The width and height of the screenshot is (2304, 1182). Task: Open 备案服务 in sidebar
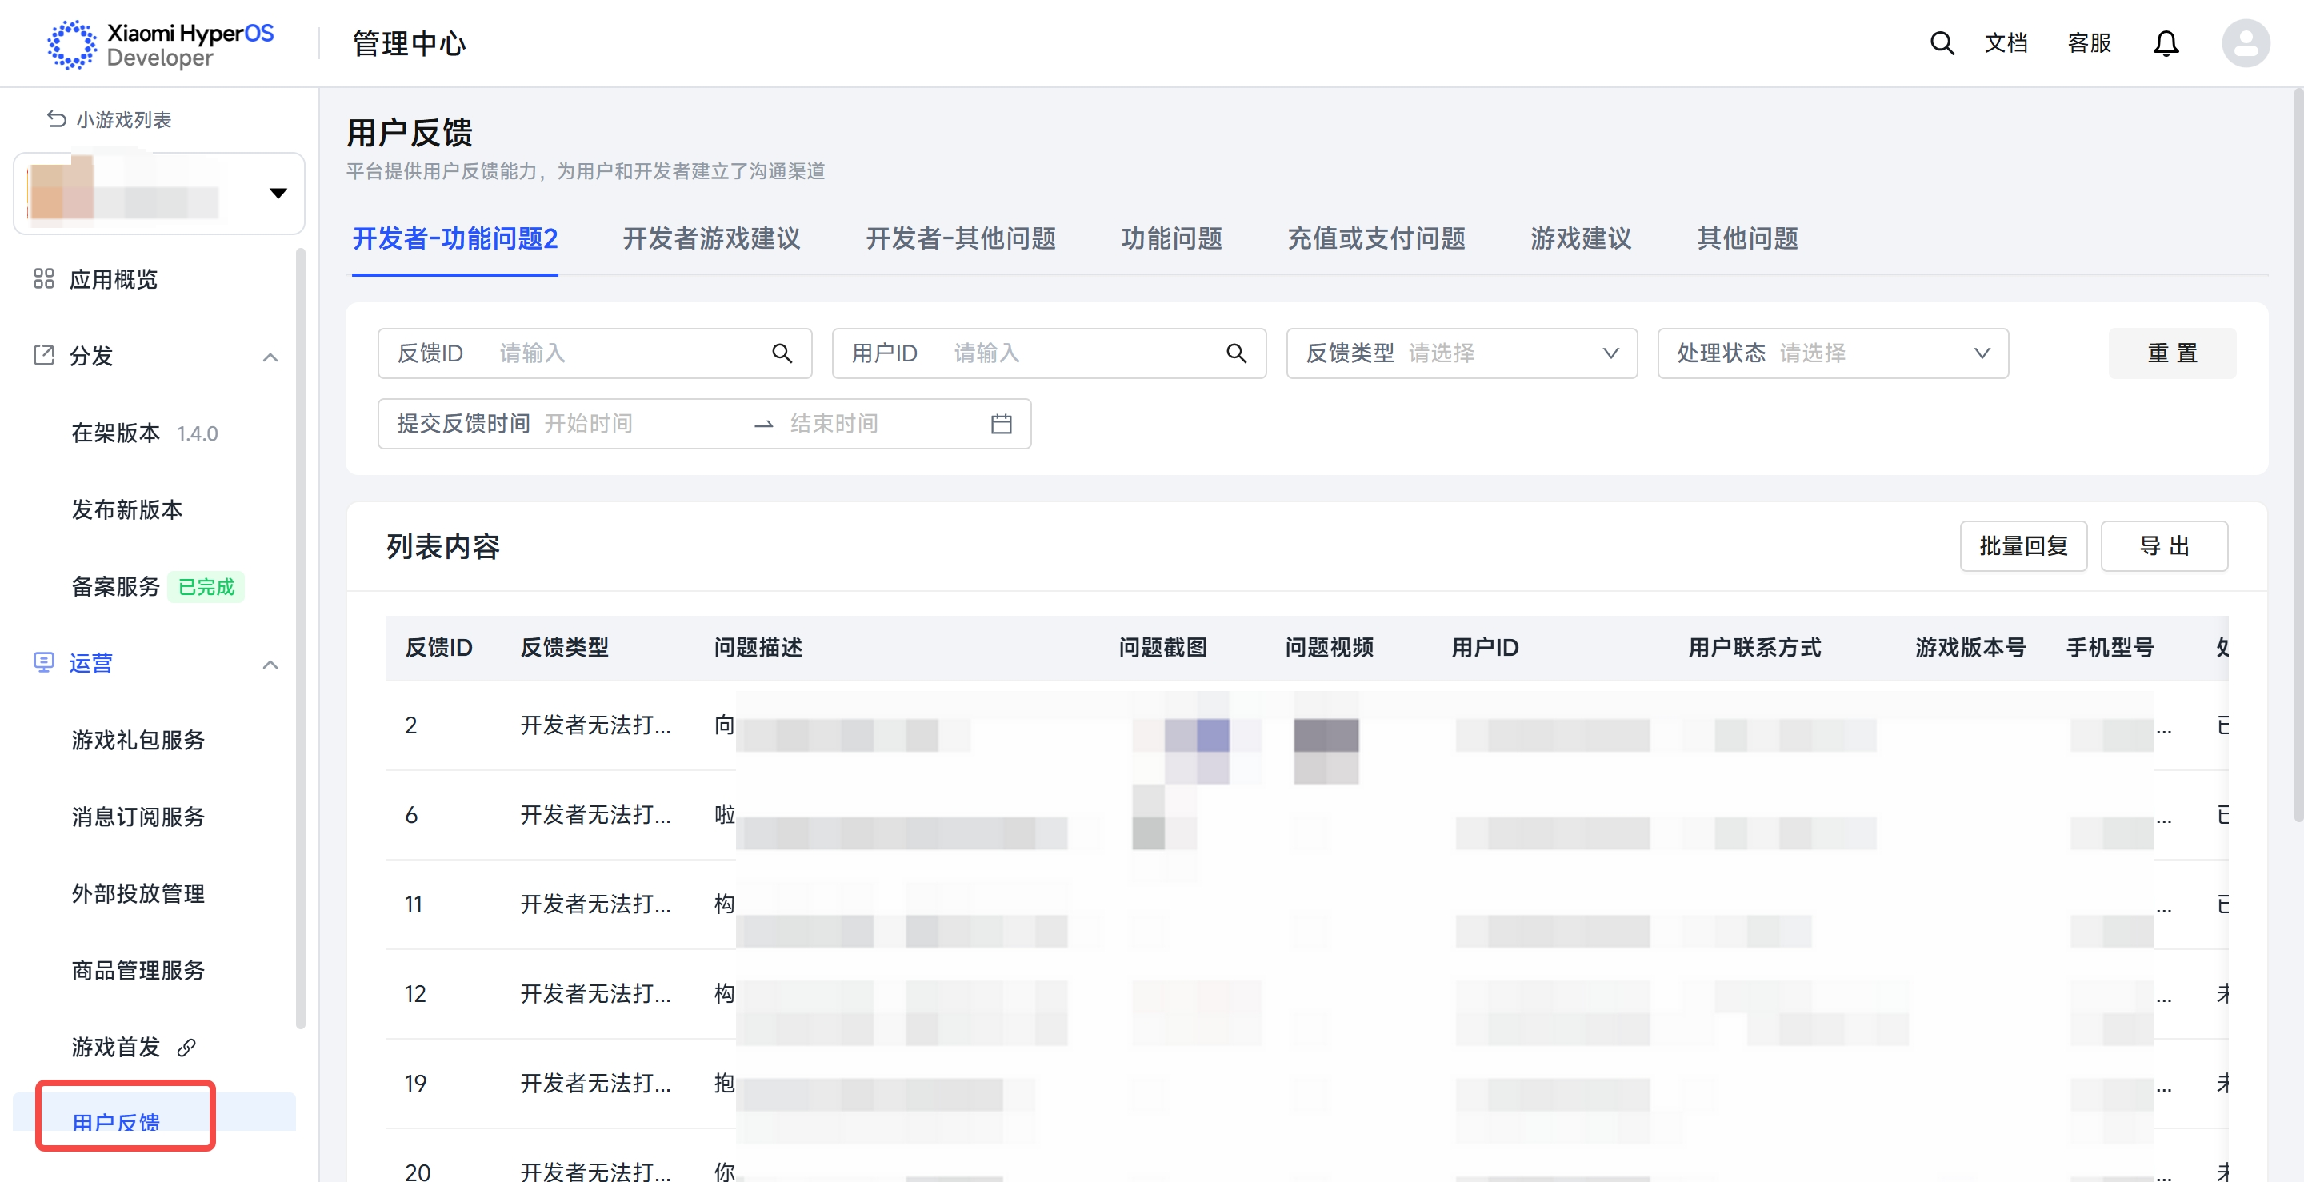pyautogui.click(x=115, y=586)
